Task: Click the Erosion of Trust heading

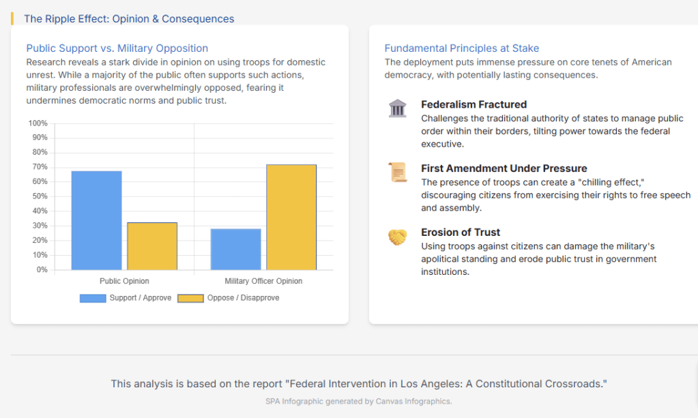Action: click(x=461, y=233)
